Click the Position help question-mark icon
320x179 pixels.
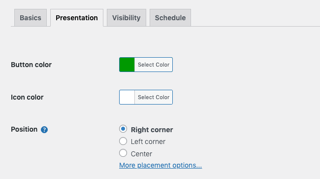click(x=44, y=130)
